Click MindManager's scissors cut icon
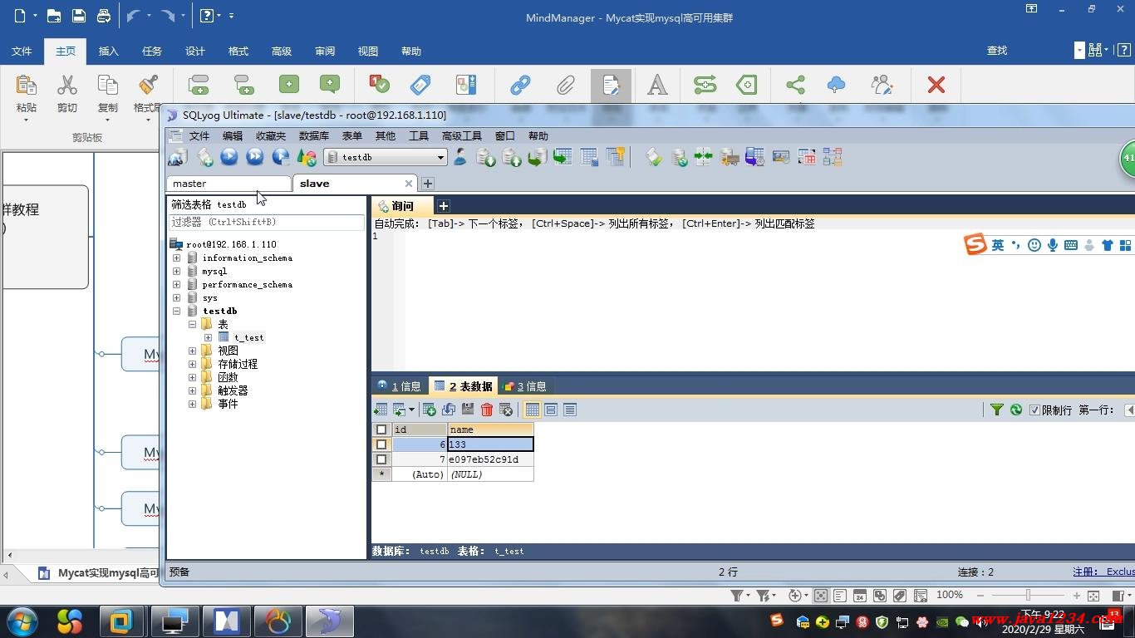1135x638 pixels. [67, 85]
